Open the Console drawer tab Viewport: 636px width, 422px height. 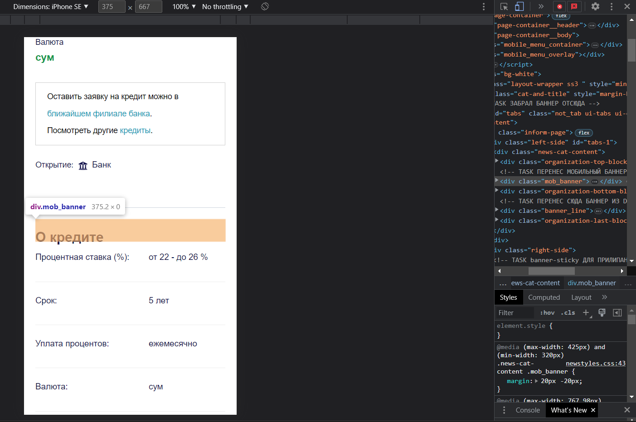point(528,410)
